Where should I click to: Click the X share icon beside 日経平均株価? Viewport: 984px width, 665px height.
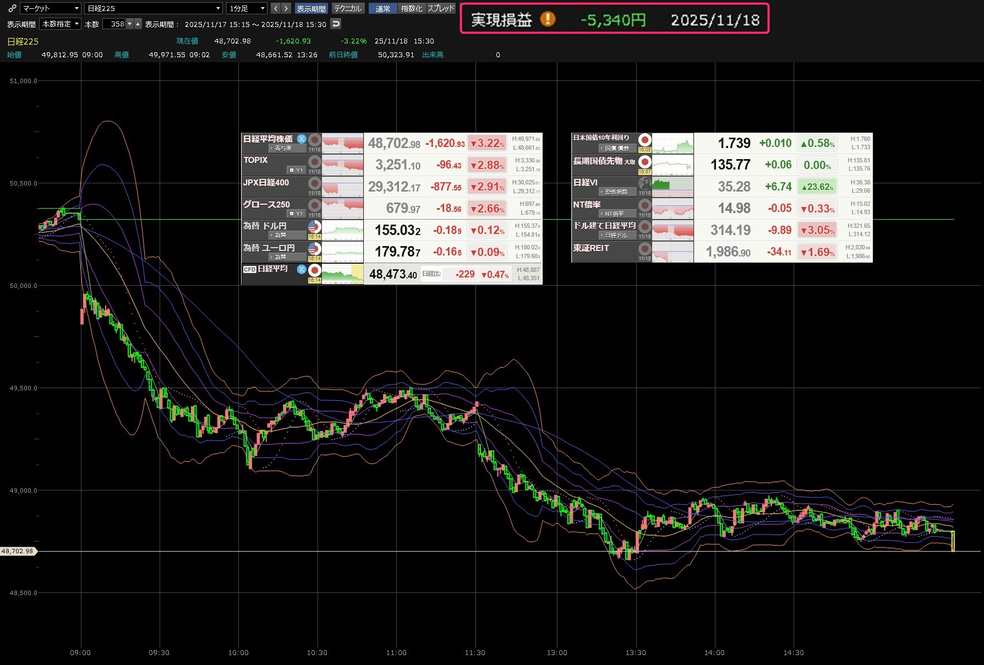302,139
